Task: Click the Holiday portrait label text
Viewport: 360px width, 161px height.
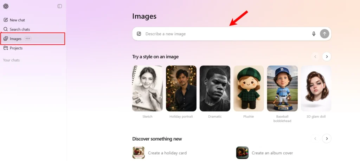Action: click(x=181, y=116)
